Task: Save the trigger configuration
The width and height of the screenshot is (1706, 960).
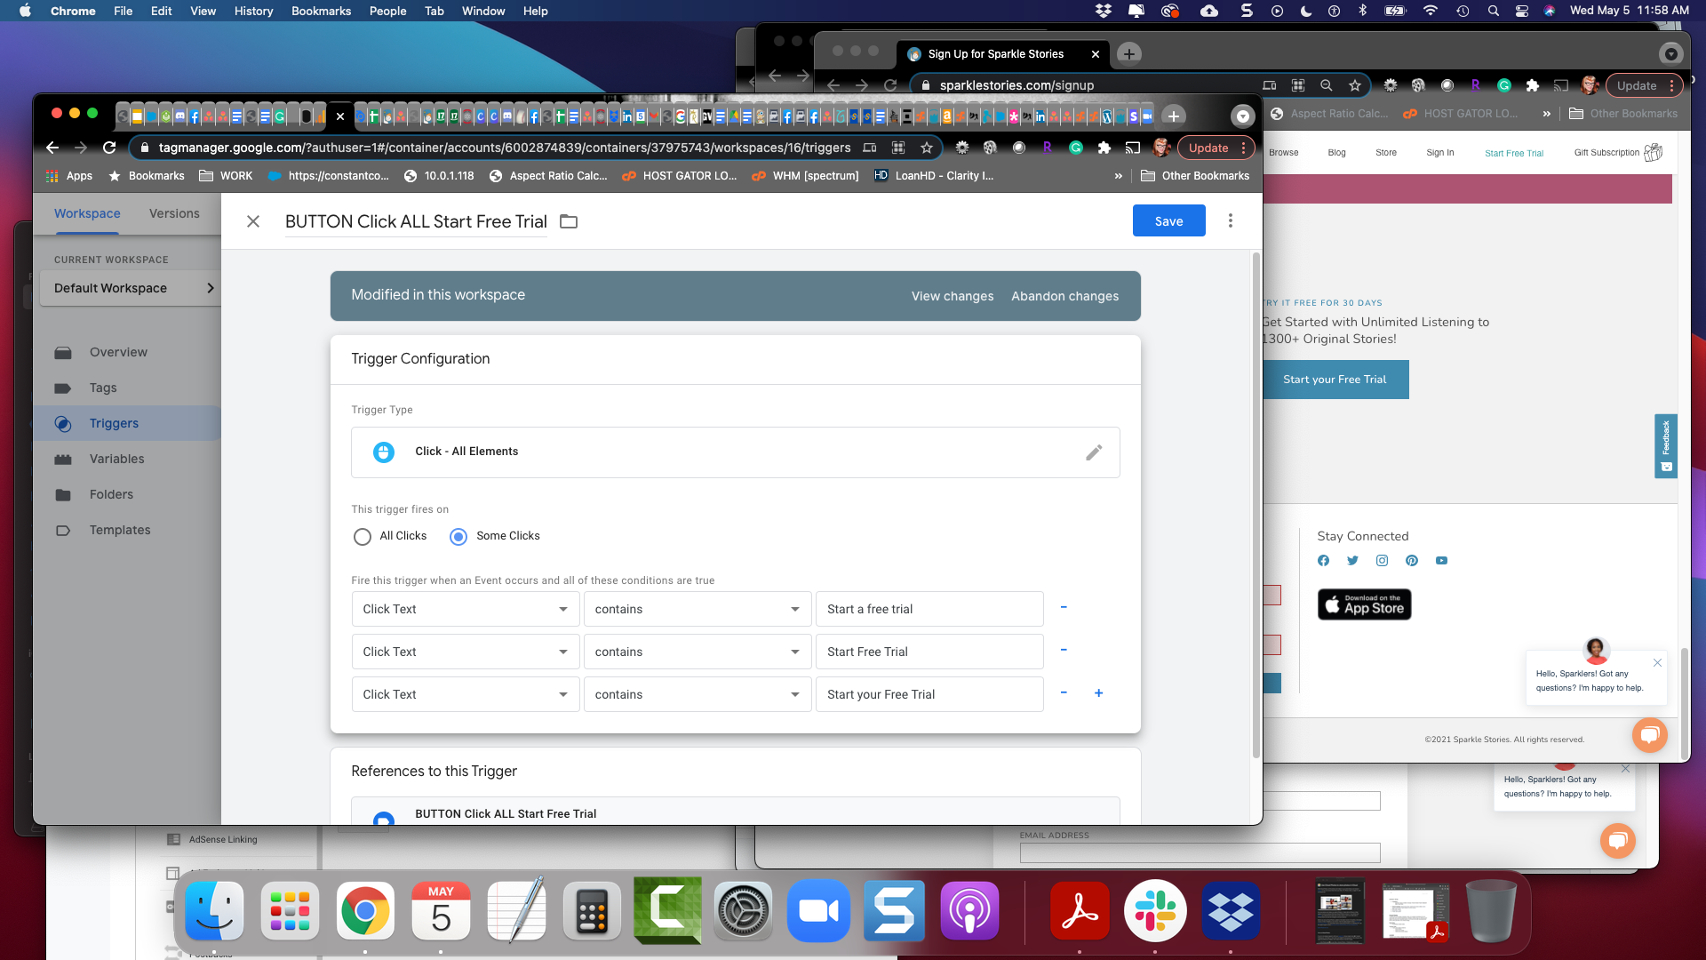Action: (x=1168, y=220)
